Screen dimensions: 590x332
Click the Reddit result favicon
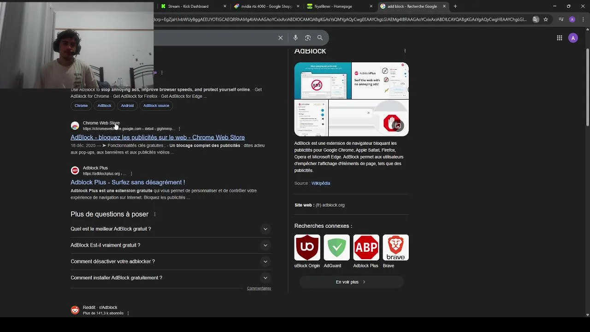(75, 310)
